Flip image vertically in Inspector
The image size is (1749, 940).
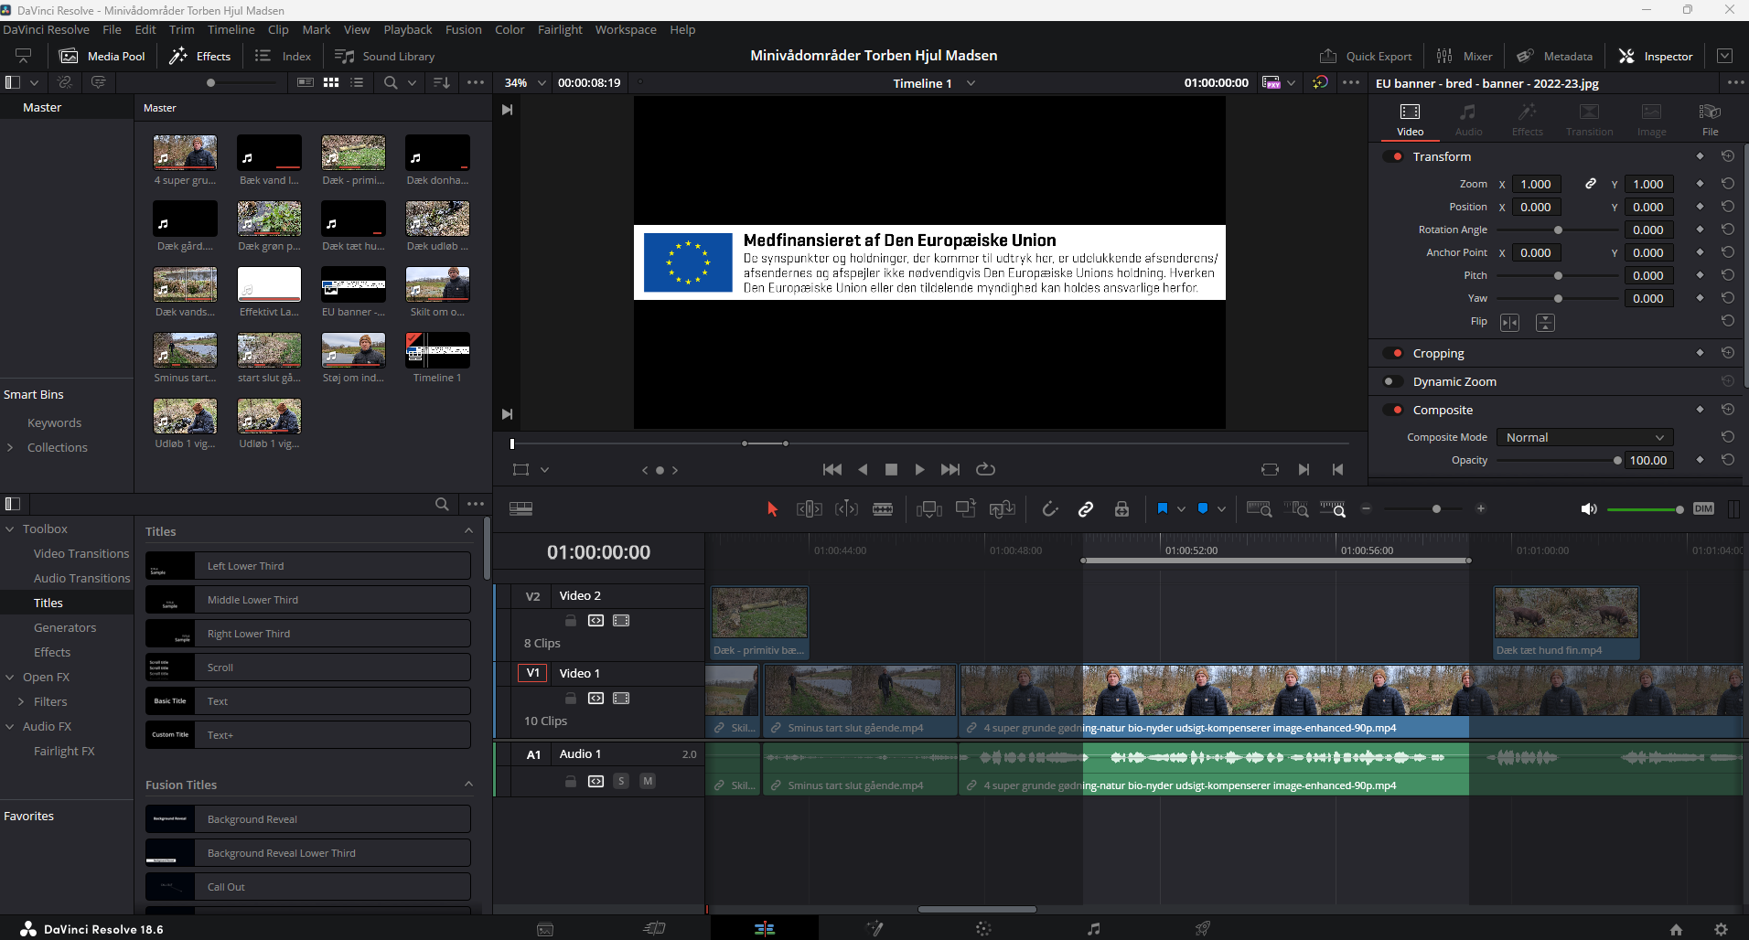[1545, 323]
